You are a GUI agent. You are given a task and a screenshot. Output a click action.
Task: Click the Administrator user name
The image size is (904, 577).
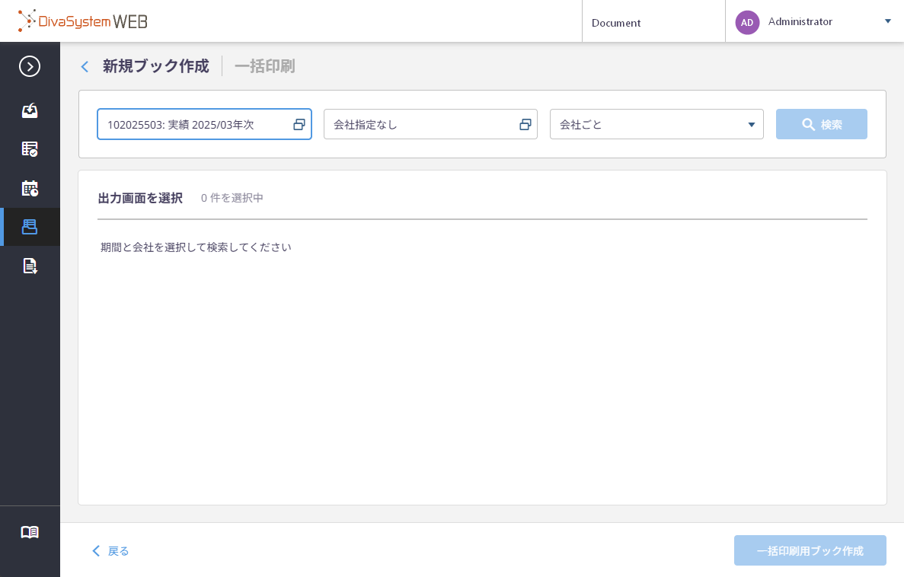[x=800, y=21]
